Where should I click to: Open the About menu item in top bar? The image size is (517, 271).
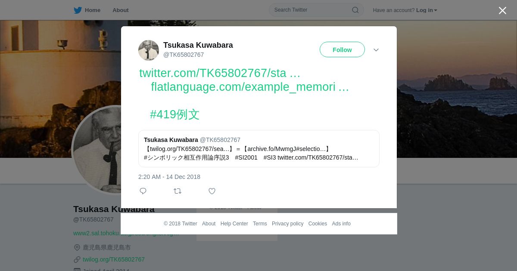(121, 10)
